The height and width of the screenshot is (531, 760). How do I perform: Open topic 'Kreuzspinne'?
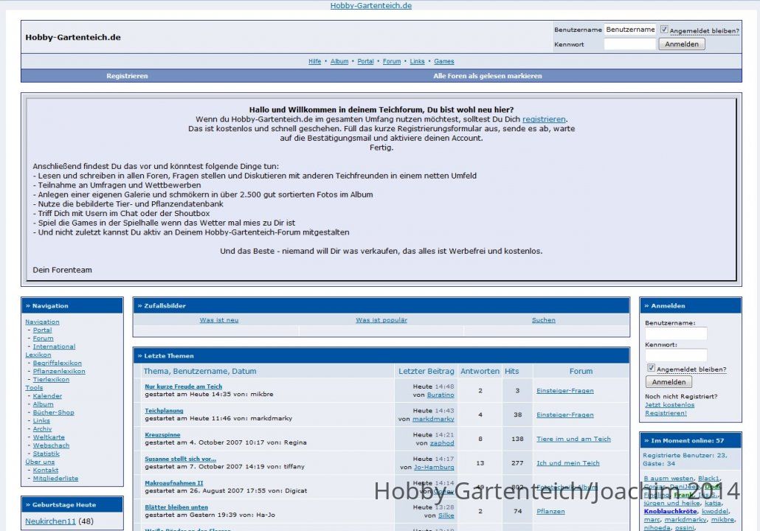point(162,435)
